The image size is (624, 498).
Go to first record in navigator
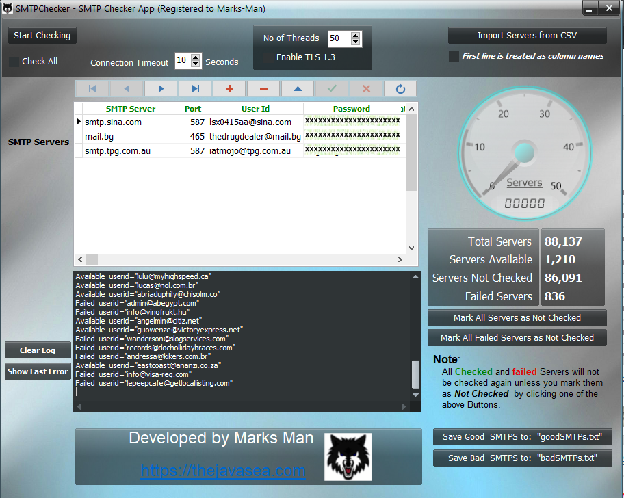[92, 89]
